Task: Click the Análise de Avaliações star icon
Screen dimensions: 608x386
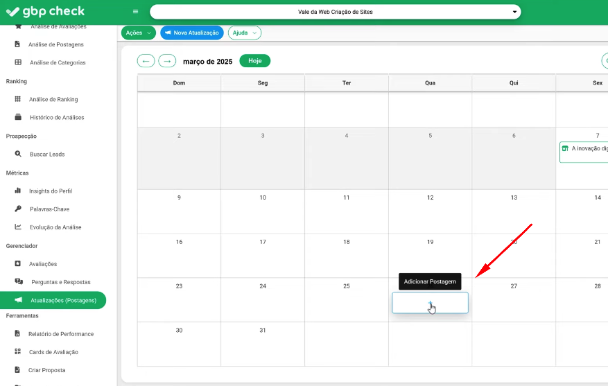Action: (18, 27)
